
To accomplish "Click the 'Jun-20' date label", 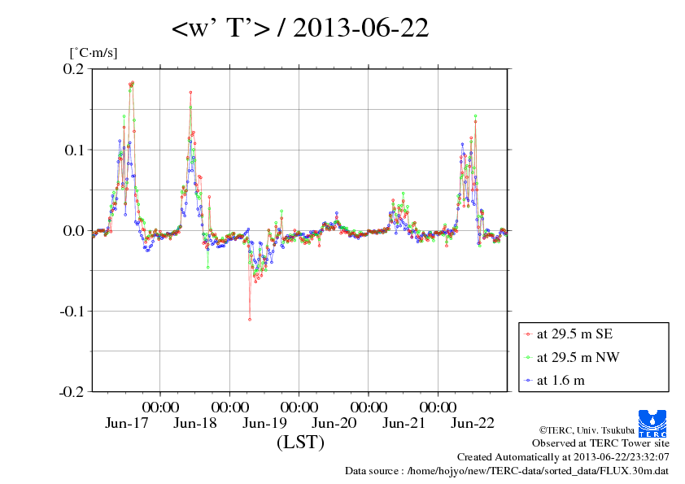I will point(334,423).
